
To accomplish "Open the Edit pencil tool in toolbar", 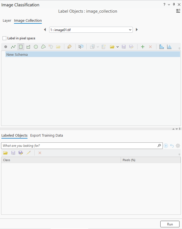I will coord(69,47).
